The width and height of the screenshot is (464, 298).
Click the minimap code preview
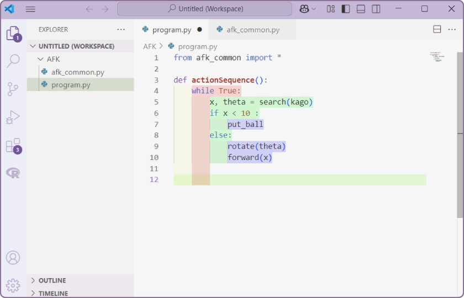(437, 56)
